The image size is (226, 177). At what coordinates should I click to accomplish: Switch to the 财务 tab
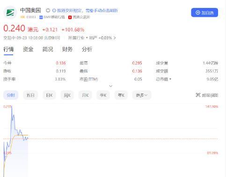point(67,49)
